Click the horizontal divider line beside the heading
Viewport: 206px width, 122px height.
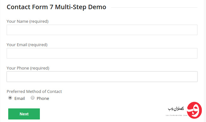[x=154, y=7]
